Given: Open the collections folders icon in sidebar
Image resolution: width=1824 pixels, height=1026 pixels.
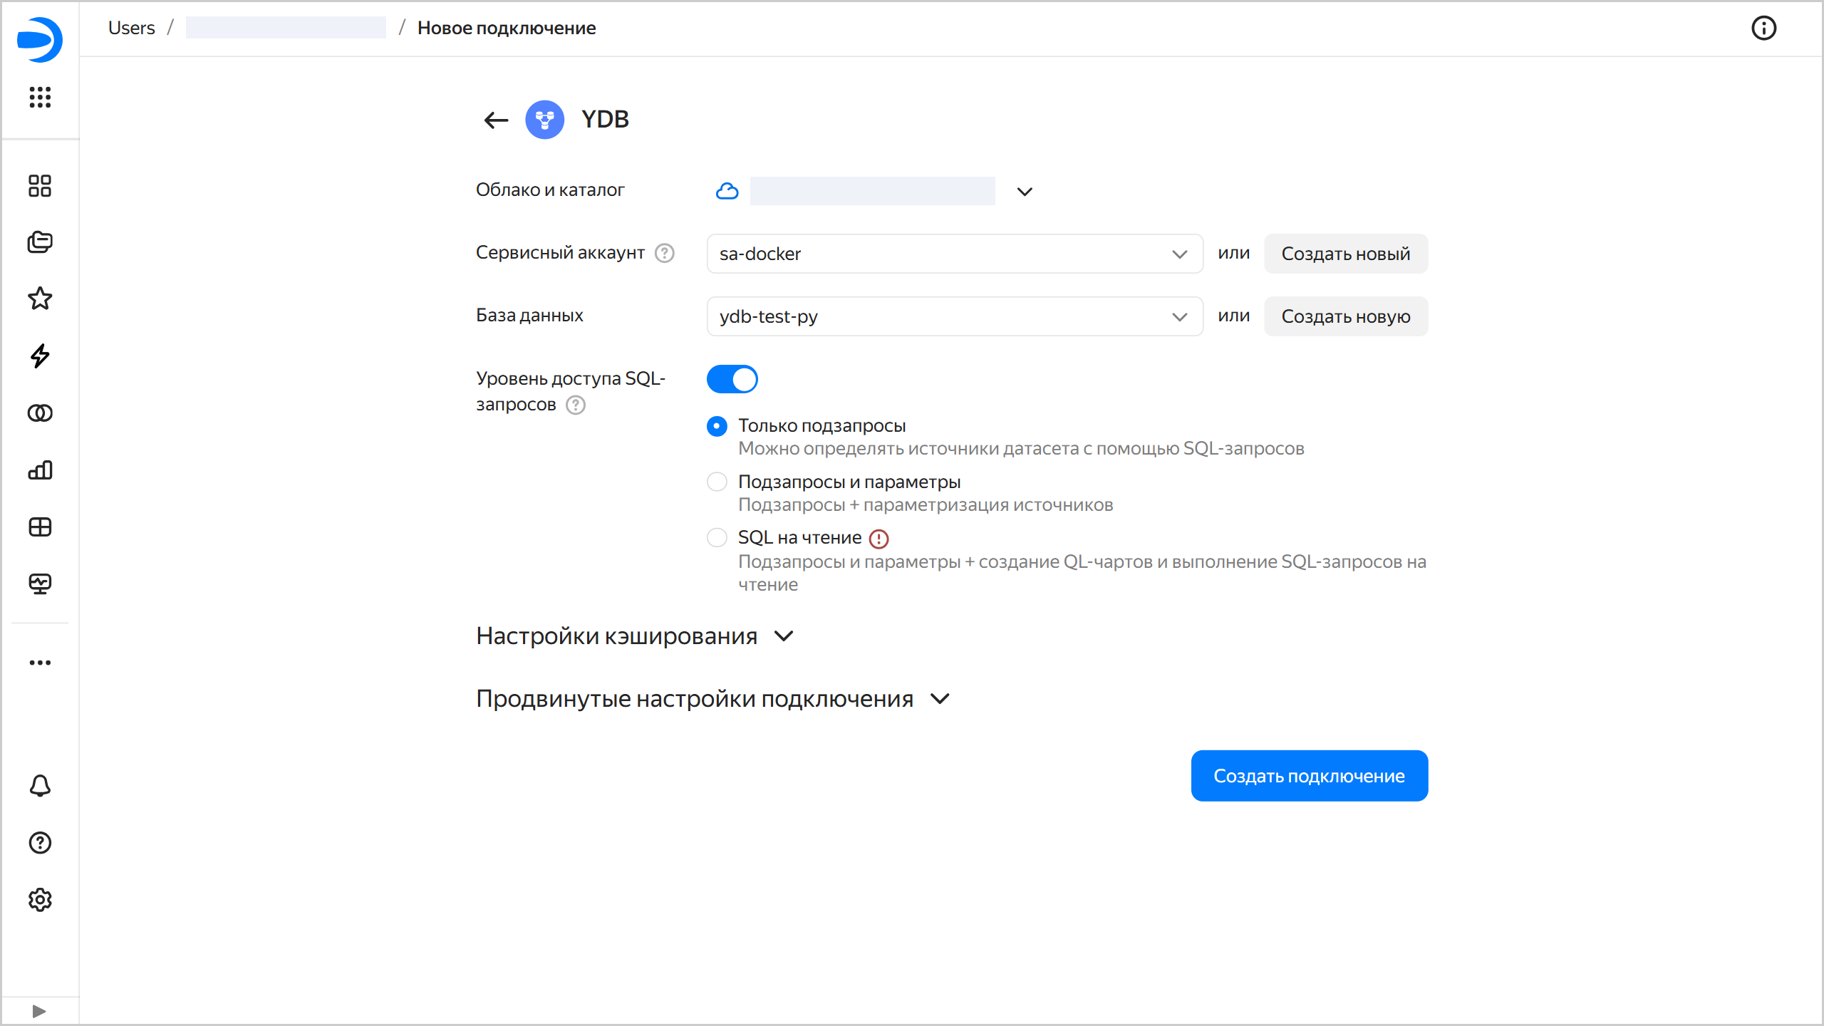Looking at the screenshot, I should click(40, 242).
